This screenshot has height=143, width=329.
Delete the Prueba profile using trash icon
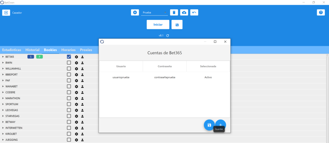coord(174,13)
